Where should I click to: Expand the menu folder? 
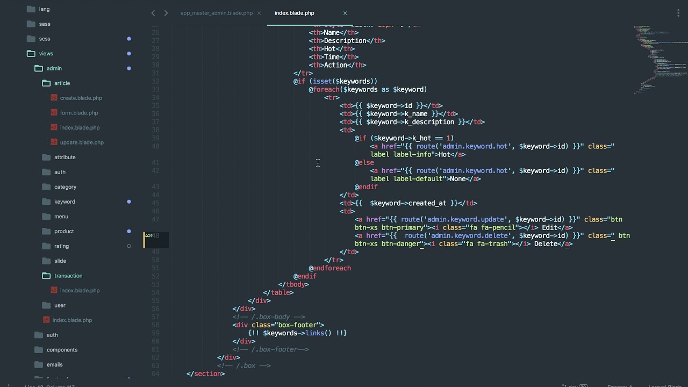point(46,217)
